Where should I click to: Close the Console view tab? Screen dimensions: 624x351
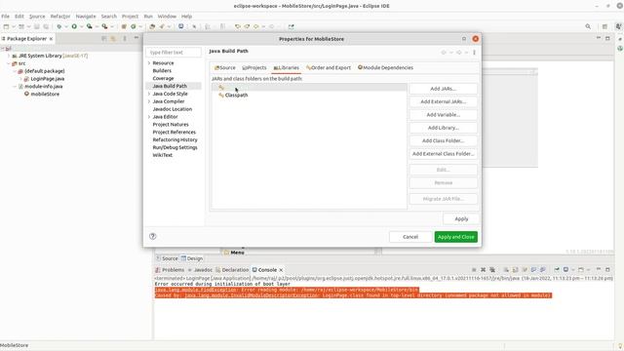[281, 270]
